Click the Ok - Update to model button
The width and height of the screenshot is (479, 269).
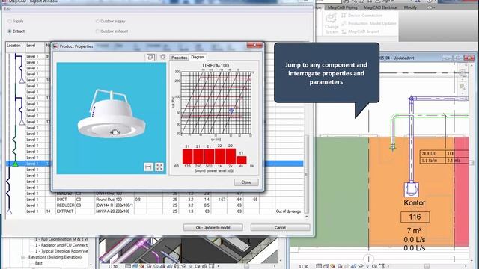coord(213,227)
